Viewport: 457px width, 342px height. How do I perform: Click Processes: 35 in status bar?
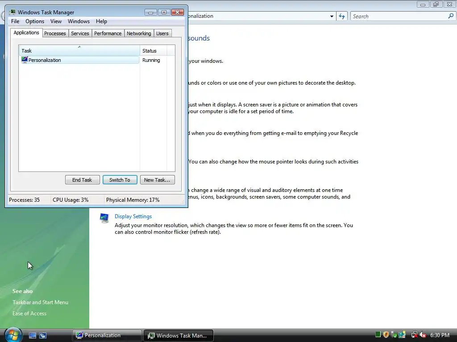pyautogui.click(x=24, y=200)
